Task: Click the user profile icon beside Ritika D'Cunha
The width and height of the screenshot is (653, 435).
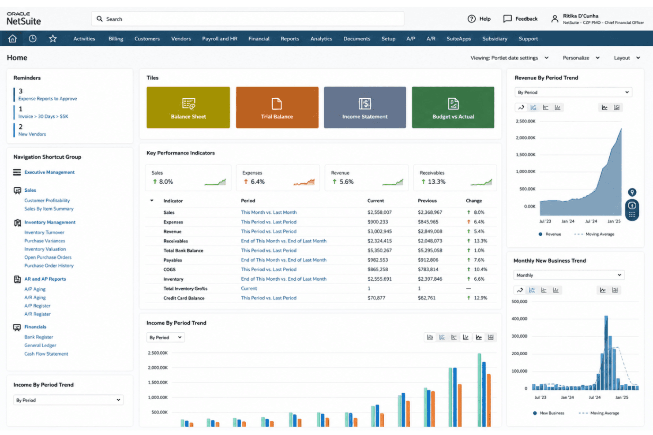Action: [x=555, y=19]
